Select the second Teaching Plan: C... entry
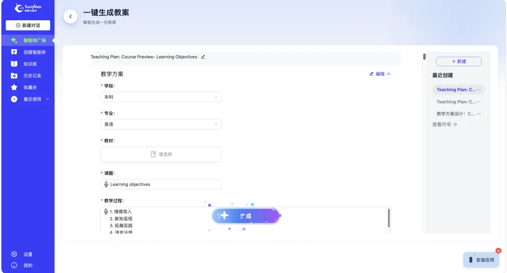The height and width of the screenshot is (273, 507). click(456, 101)
